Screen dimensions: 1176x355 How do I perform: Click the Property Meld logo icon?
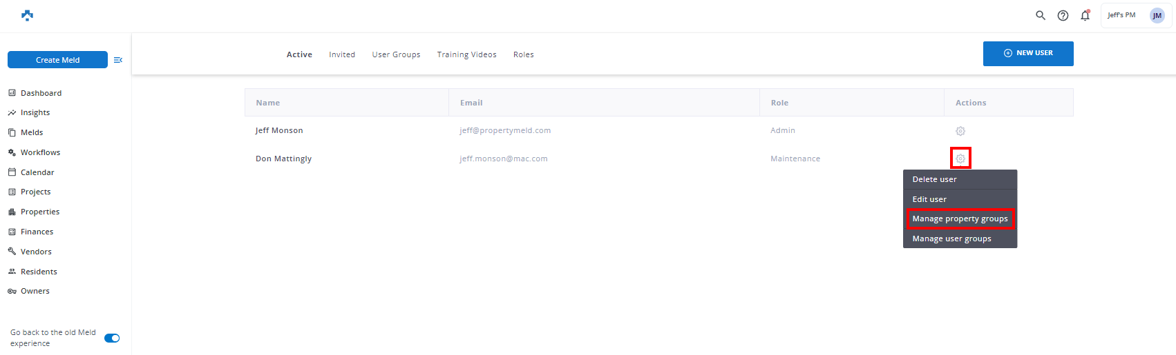pyautogui.click(x=27, y=15)
